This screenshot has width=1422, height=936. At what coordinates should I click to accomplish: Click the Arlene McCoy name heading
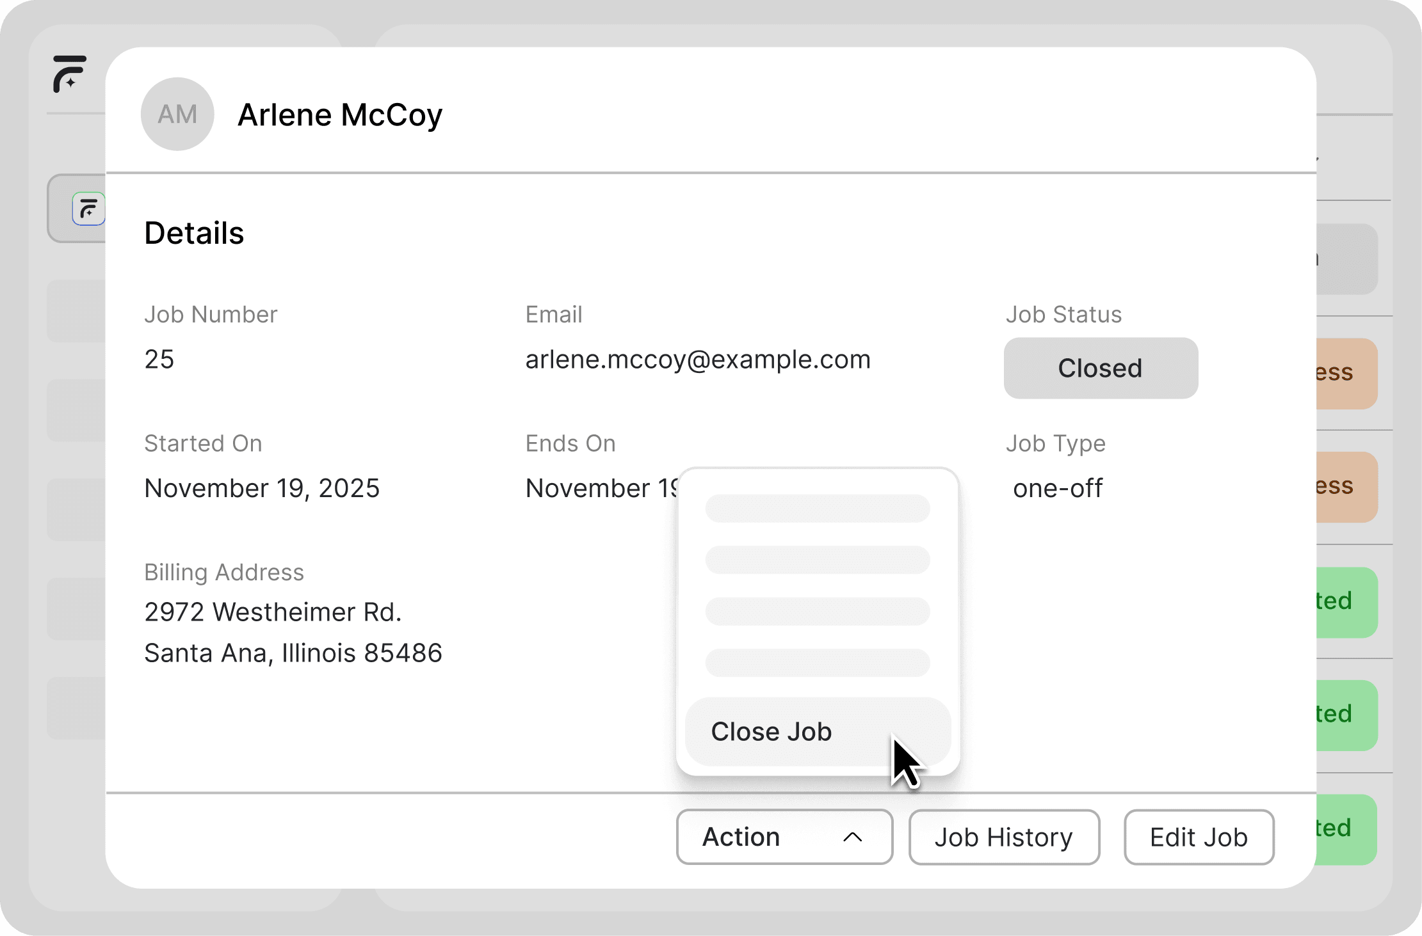coord(340,115)
